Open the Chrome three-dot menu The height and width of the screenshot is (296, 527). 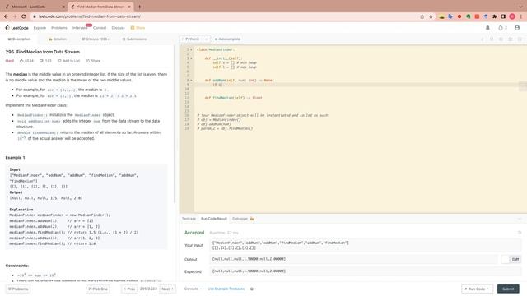[x=521, y=16]
